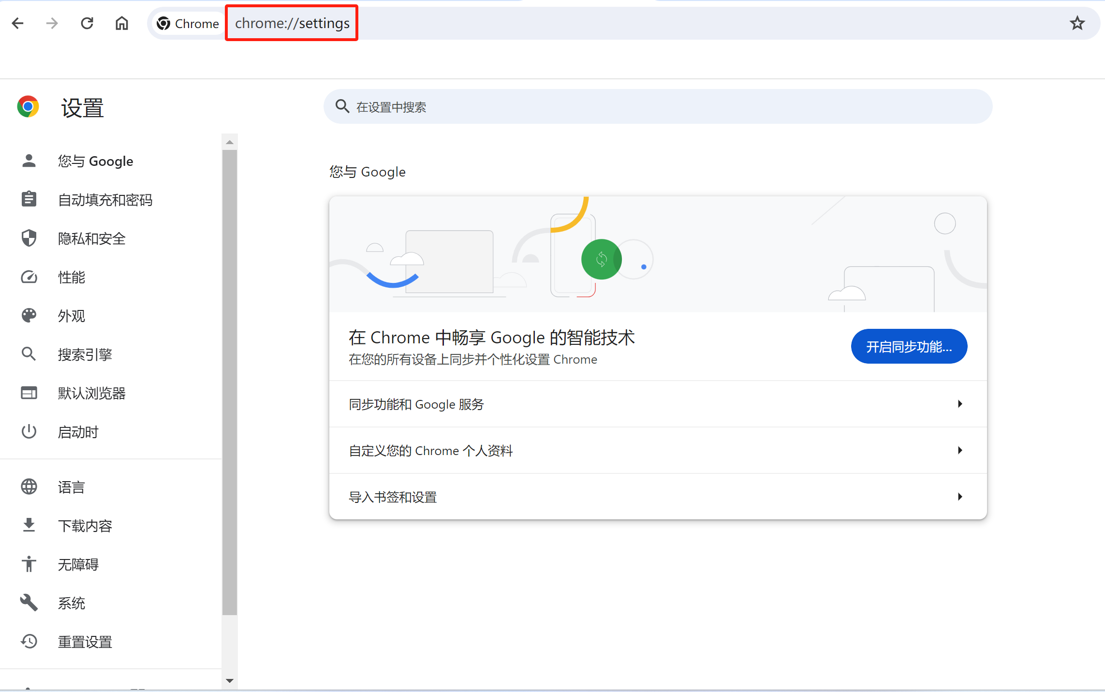Viewport: 1105px width, 692px height.
Task: Click the Chrome logo beside 设置 title
Action: [28, 107]
